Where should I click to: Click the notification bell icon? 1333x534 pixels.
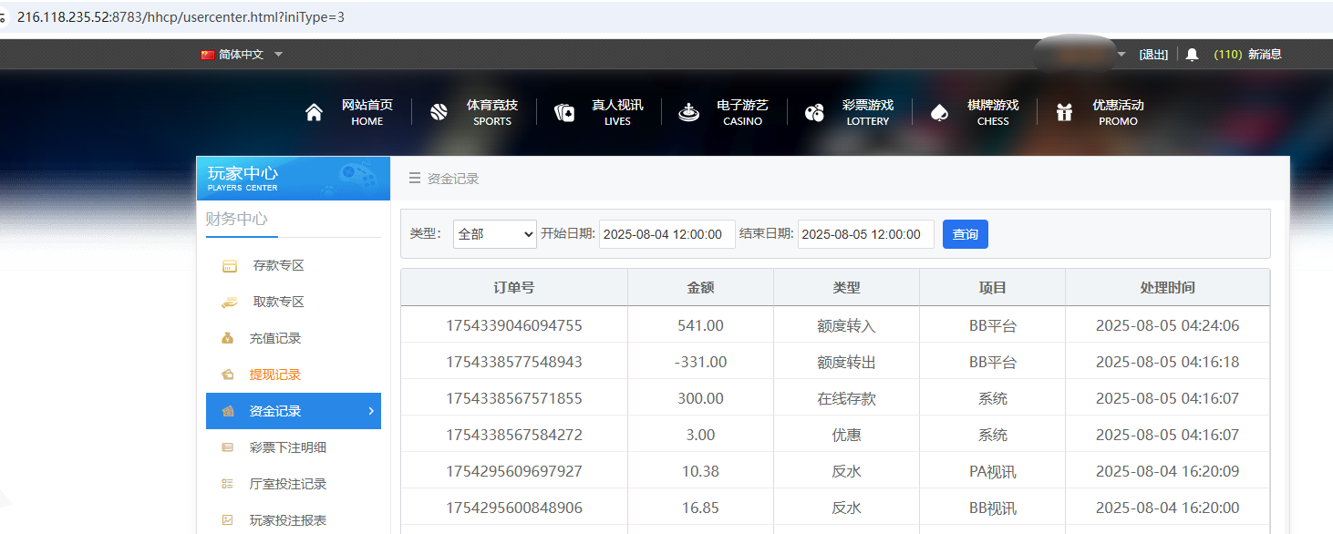[1192, 54]
